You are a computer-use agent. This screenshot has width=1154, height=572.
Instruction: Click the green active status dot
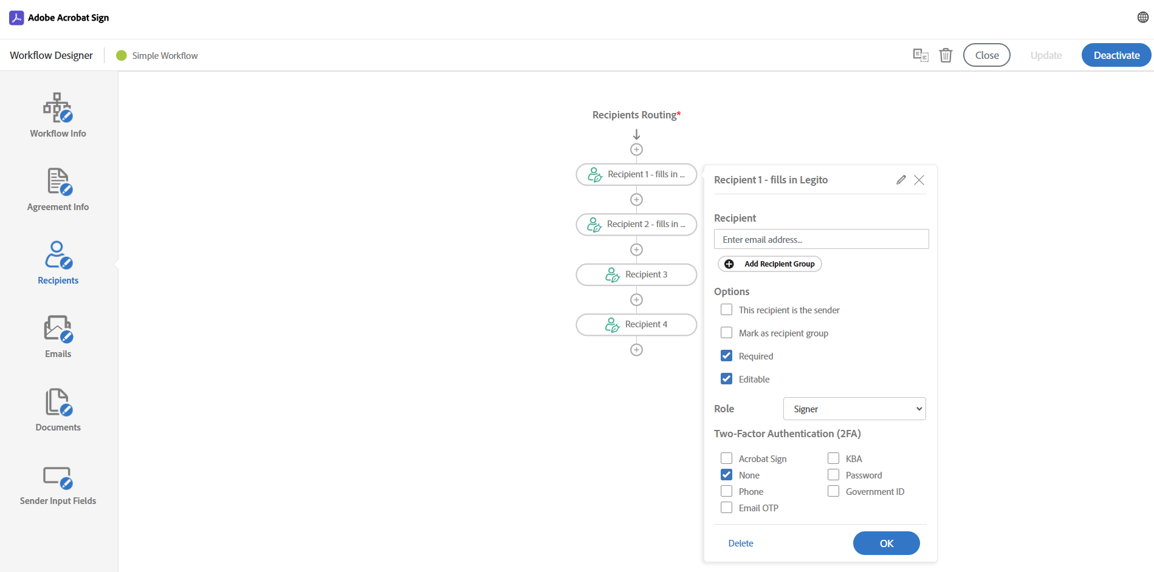click(121, 55)
